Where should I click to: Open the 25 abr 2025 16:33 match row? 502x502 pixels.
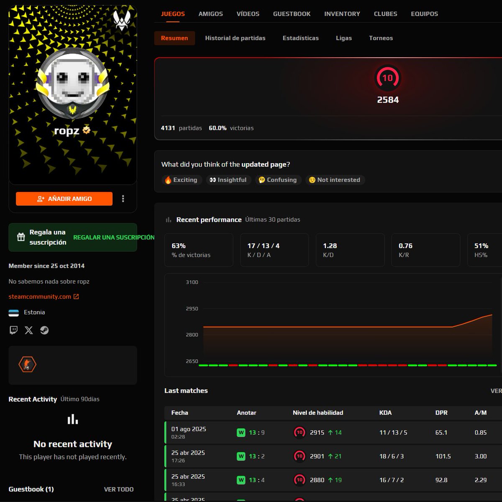pyautogui.click(x=333, y=480)
